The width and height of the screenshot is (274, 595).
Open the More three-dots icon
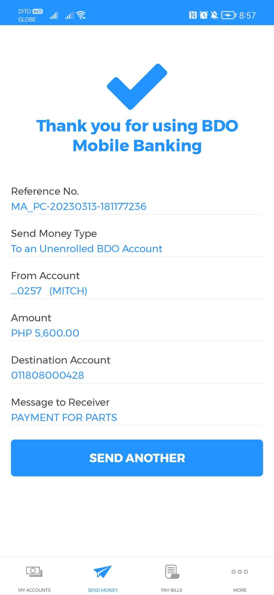[239, 571]
